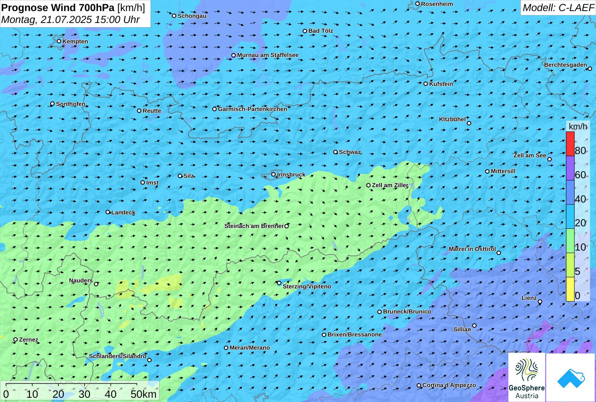Select the Bruneck/Brunico label
This screenshot has height=402, width=596.
407,311
